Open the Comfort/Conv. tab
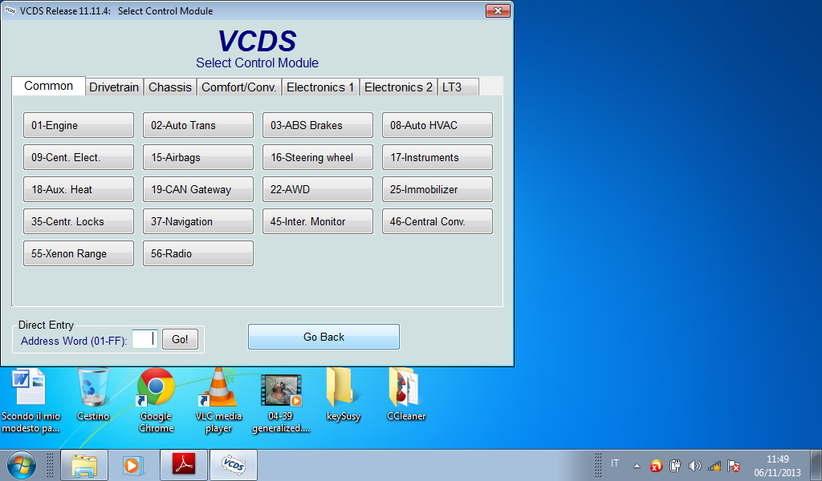Screen dimensions: 822x481 pyautogui.click(x=239, y=87)
